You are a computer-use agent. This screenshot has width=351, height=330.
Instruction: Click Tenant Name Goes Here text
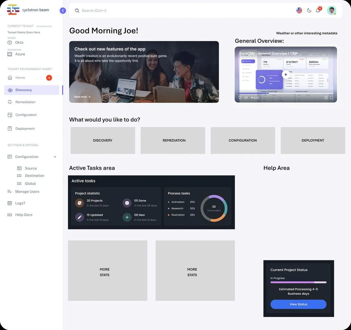pyautogui.click(x=24, y=33)
